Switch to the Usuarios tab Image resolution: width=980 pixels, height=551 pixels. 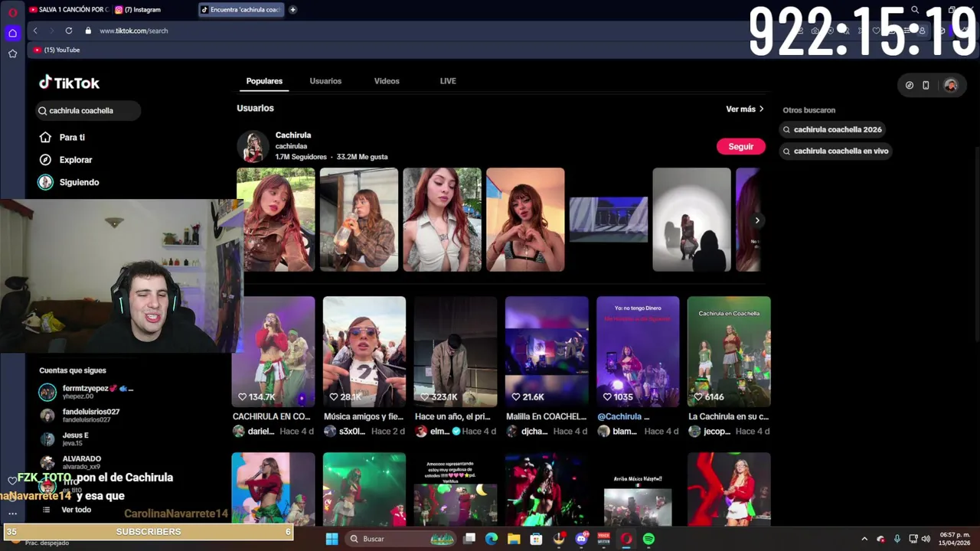pos(325,81)
